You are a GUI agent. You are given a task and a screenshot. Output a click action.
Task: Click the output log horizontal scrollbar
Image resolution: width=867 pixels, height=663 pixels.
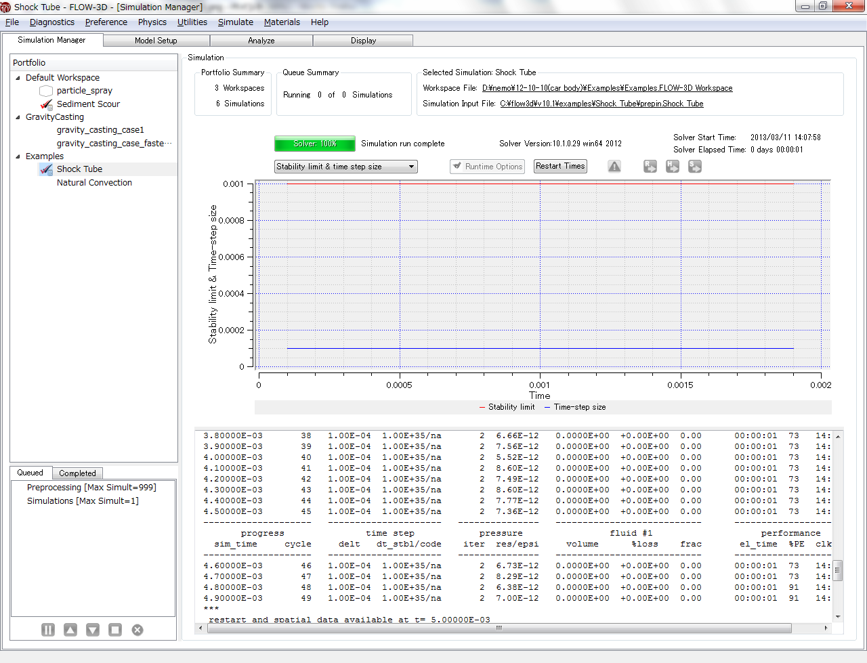[x=499, y=628]
